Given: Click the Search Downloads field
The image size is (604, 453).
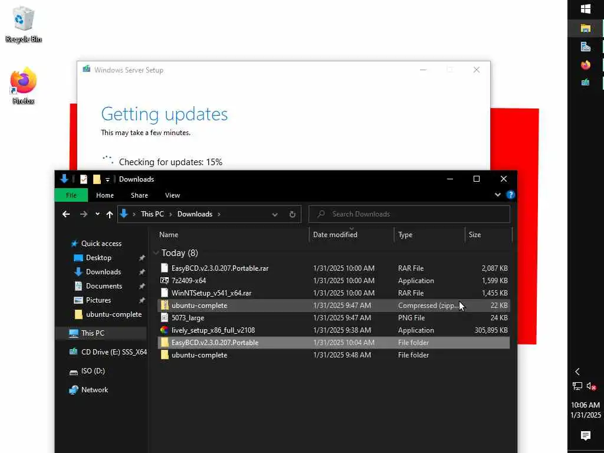Looking at the screenshot, I should (409, 214).
